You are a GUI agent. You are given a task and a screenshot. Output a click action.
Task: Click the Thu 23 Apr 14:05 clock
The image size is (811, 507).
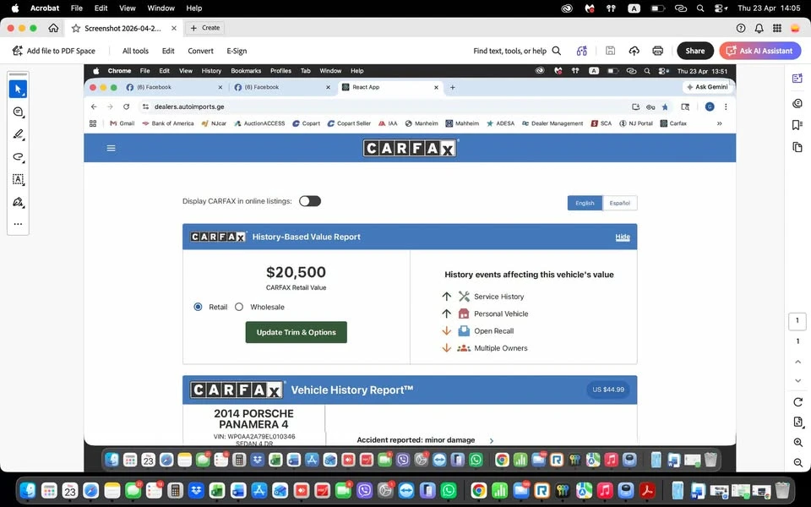[769, 8]
